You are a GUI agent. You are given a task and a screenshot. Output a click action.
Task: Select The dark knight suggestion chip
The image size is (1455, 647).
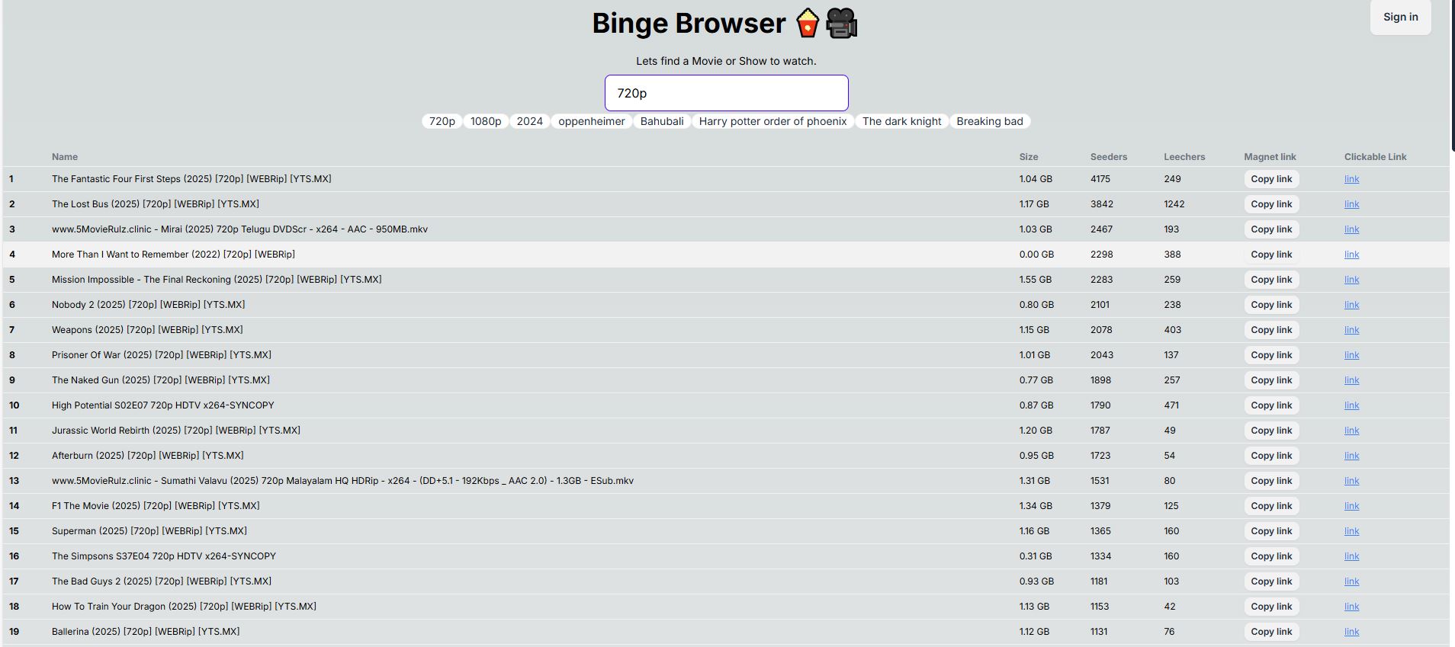click(x=901, y=121)
